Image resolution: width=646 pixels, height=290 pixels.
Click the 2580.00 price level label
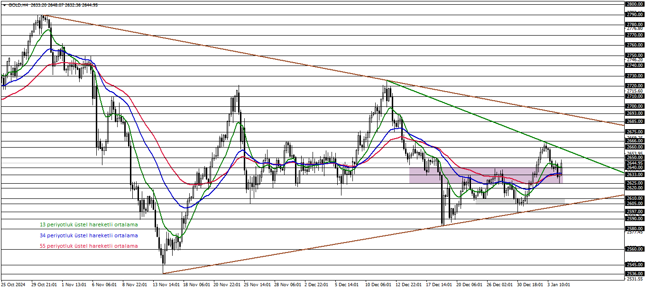[635, 229]
